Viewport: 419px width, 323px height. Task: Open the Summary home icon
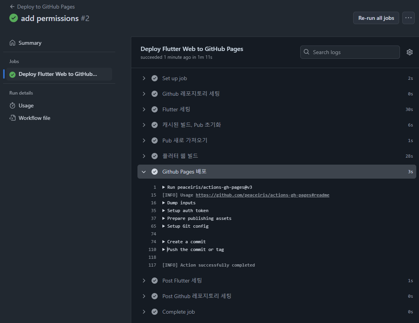pos(12,43)
